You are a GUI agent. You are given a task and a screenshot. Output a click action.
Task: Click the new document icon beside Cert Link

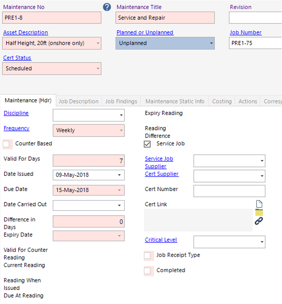click(259, 204)
